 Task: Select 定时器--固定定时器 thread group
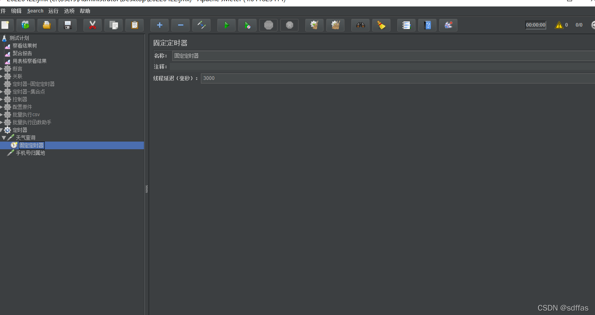click(x=33, y=84)
